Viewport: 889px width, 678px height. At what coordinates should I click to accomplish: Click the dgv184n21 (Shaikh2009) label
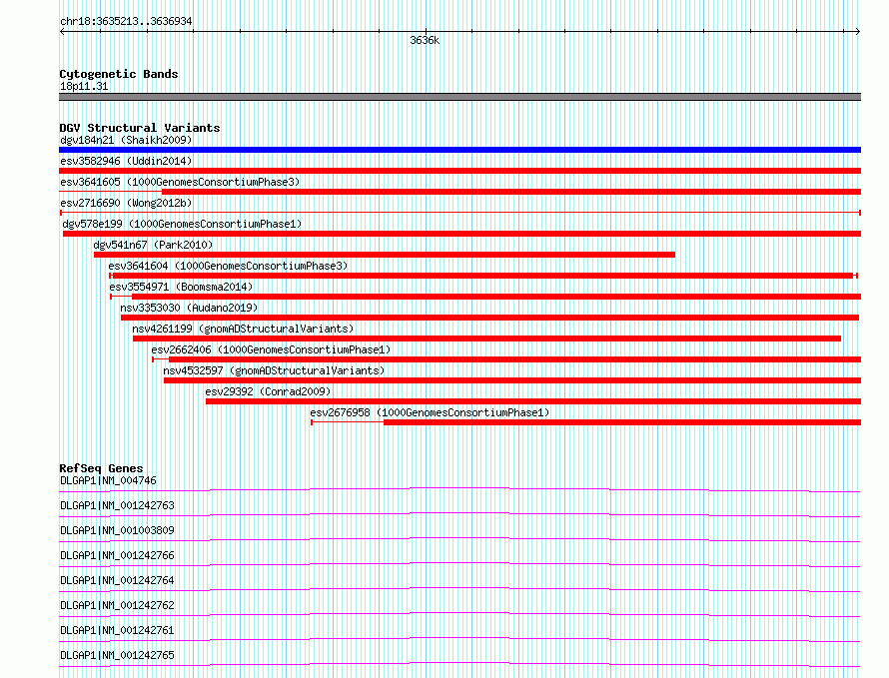tap(126, 140)
